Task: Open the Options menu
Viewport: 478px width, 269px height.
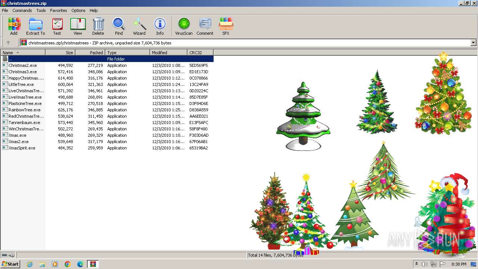Action: [78, 10]
